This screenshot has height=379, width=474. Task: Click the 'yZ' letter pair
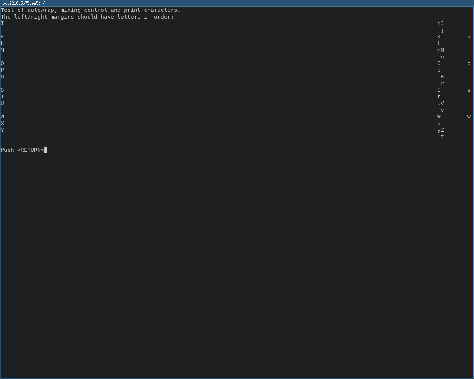tap(441, 130)
